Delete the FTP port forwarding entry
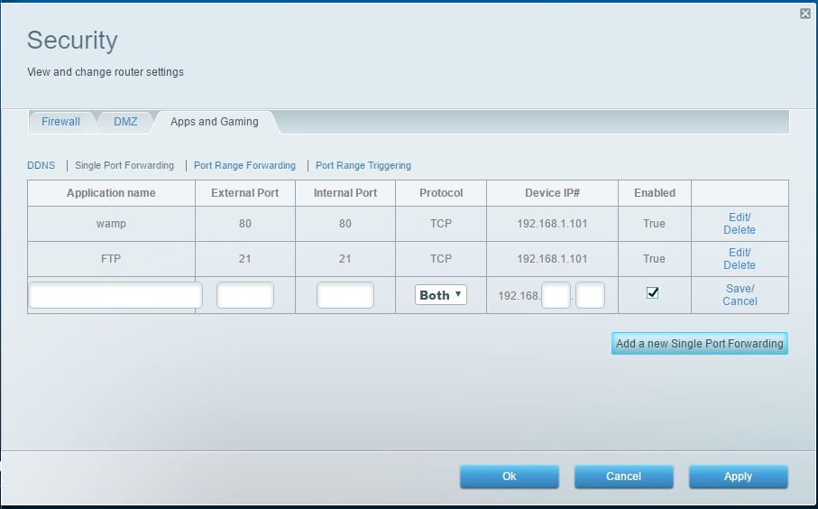Image resolution: width=818 pixels, height=509 pixels. (x=740, y=265)
